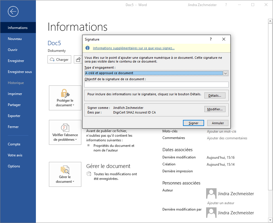Open the Gérer le document dropdown button
The width and height of the screenshot is (273, 223).
tap(65, 174)
